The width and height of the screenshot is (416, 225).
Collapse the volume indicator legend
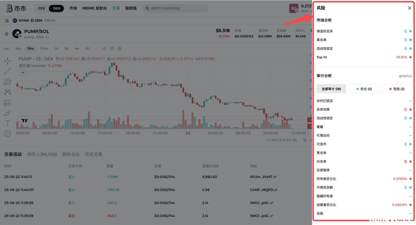pos(23,73)
